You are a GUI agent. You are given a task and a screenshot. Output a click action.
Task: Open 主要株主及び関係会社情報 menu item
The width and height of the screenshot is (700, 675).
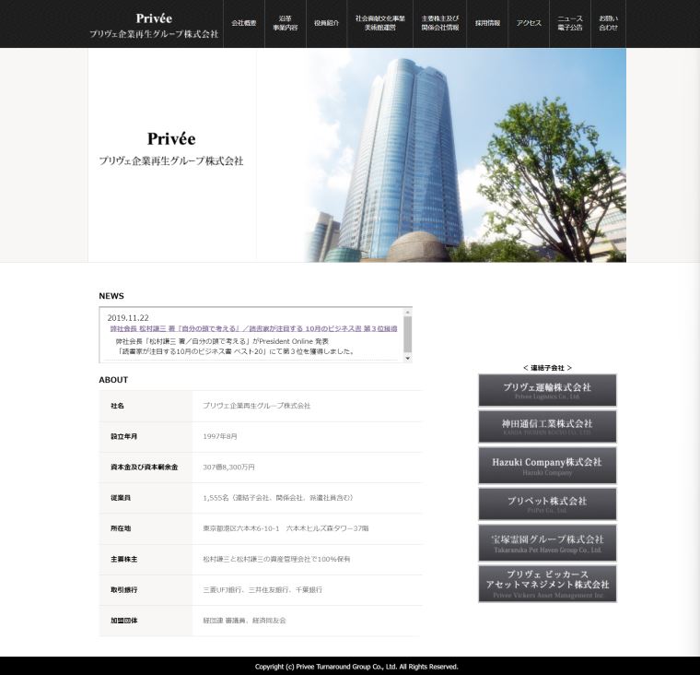click(x=440, y=23)
